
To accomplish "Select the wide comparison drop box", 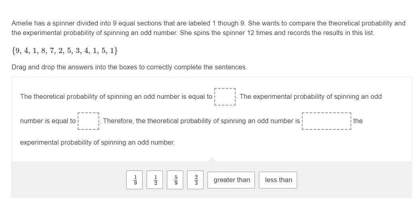I will click(327, 121).
